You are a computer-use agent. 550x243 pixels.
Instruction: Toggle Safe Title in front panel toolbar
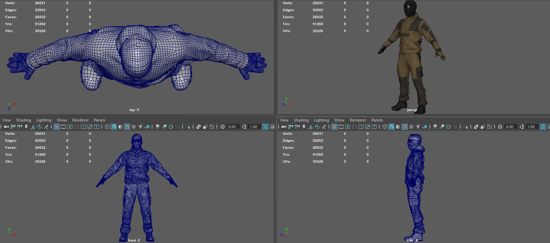click(x=97, y=127)
